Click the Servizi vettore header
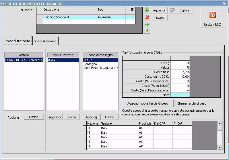This screenshot has width=229, height=160. (63, 55)
